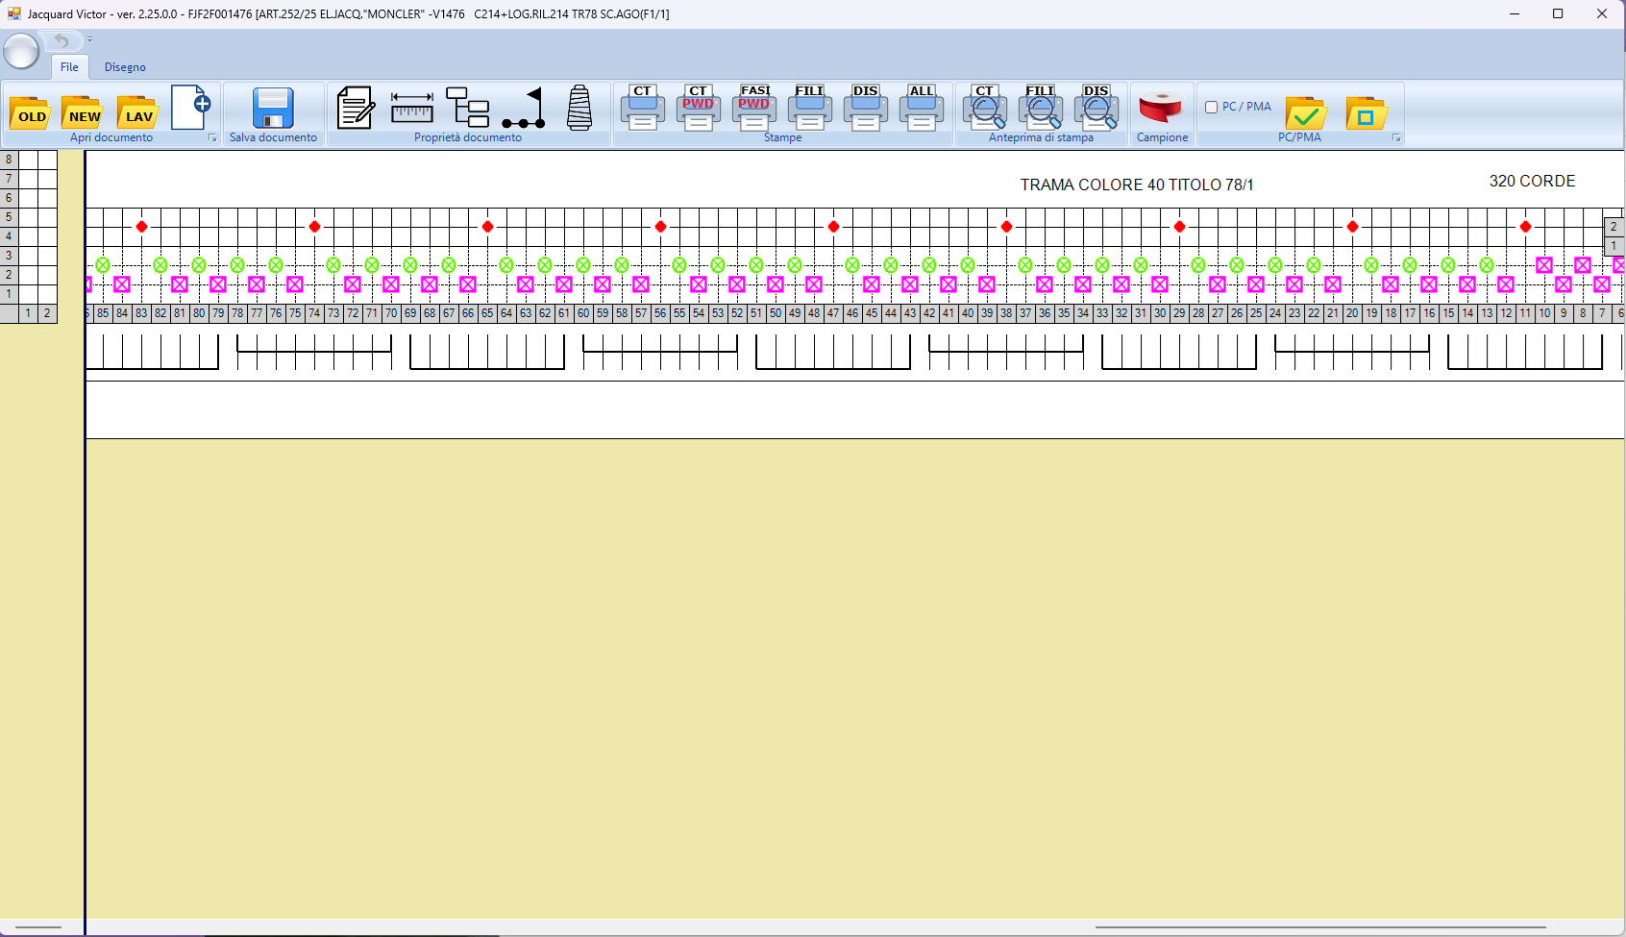Select column header 40
Viewport: 1626px width, 937px height.
click(x=968, y=313)
